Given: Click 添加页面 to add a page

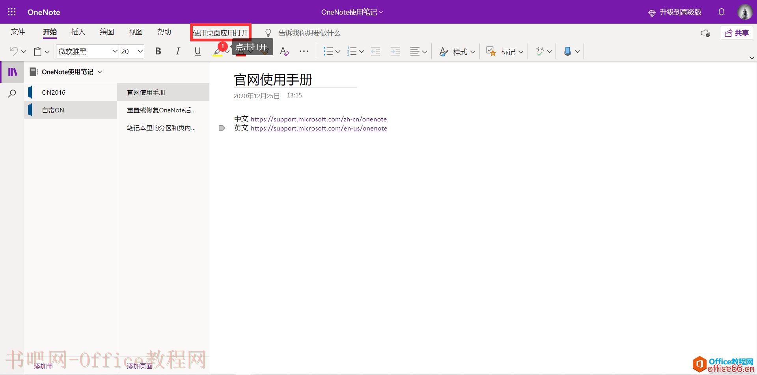Looking at the screenshot, I should pos(140,366).
